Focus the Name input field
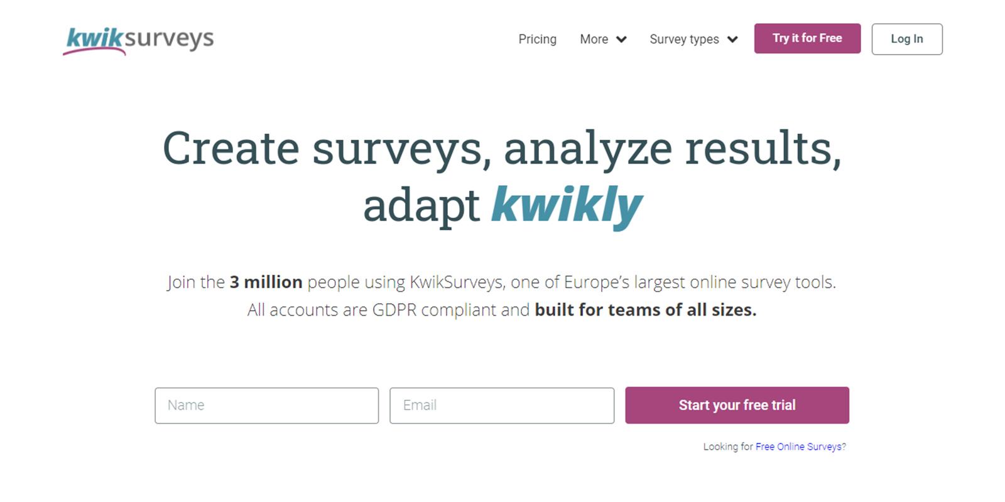The width and height of the screenshot is (1005, 502). [x=266, y=405]
